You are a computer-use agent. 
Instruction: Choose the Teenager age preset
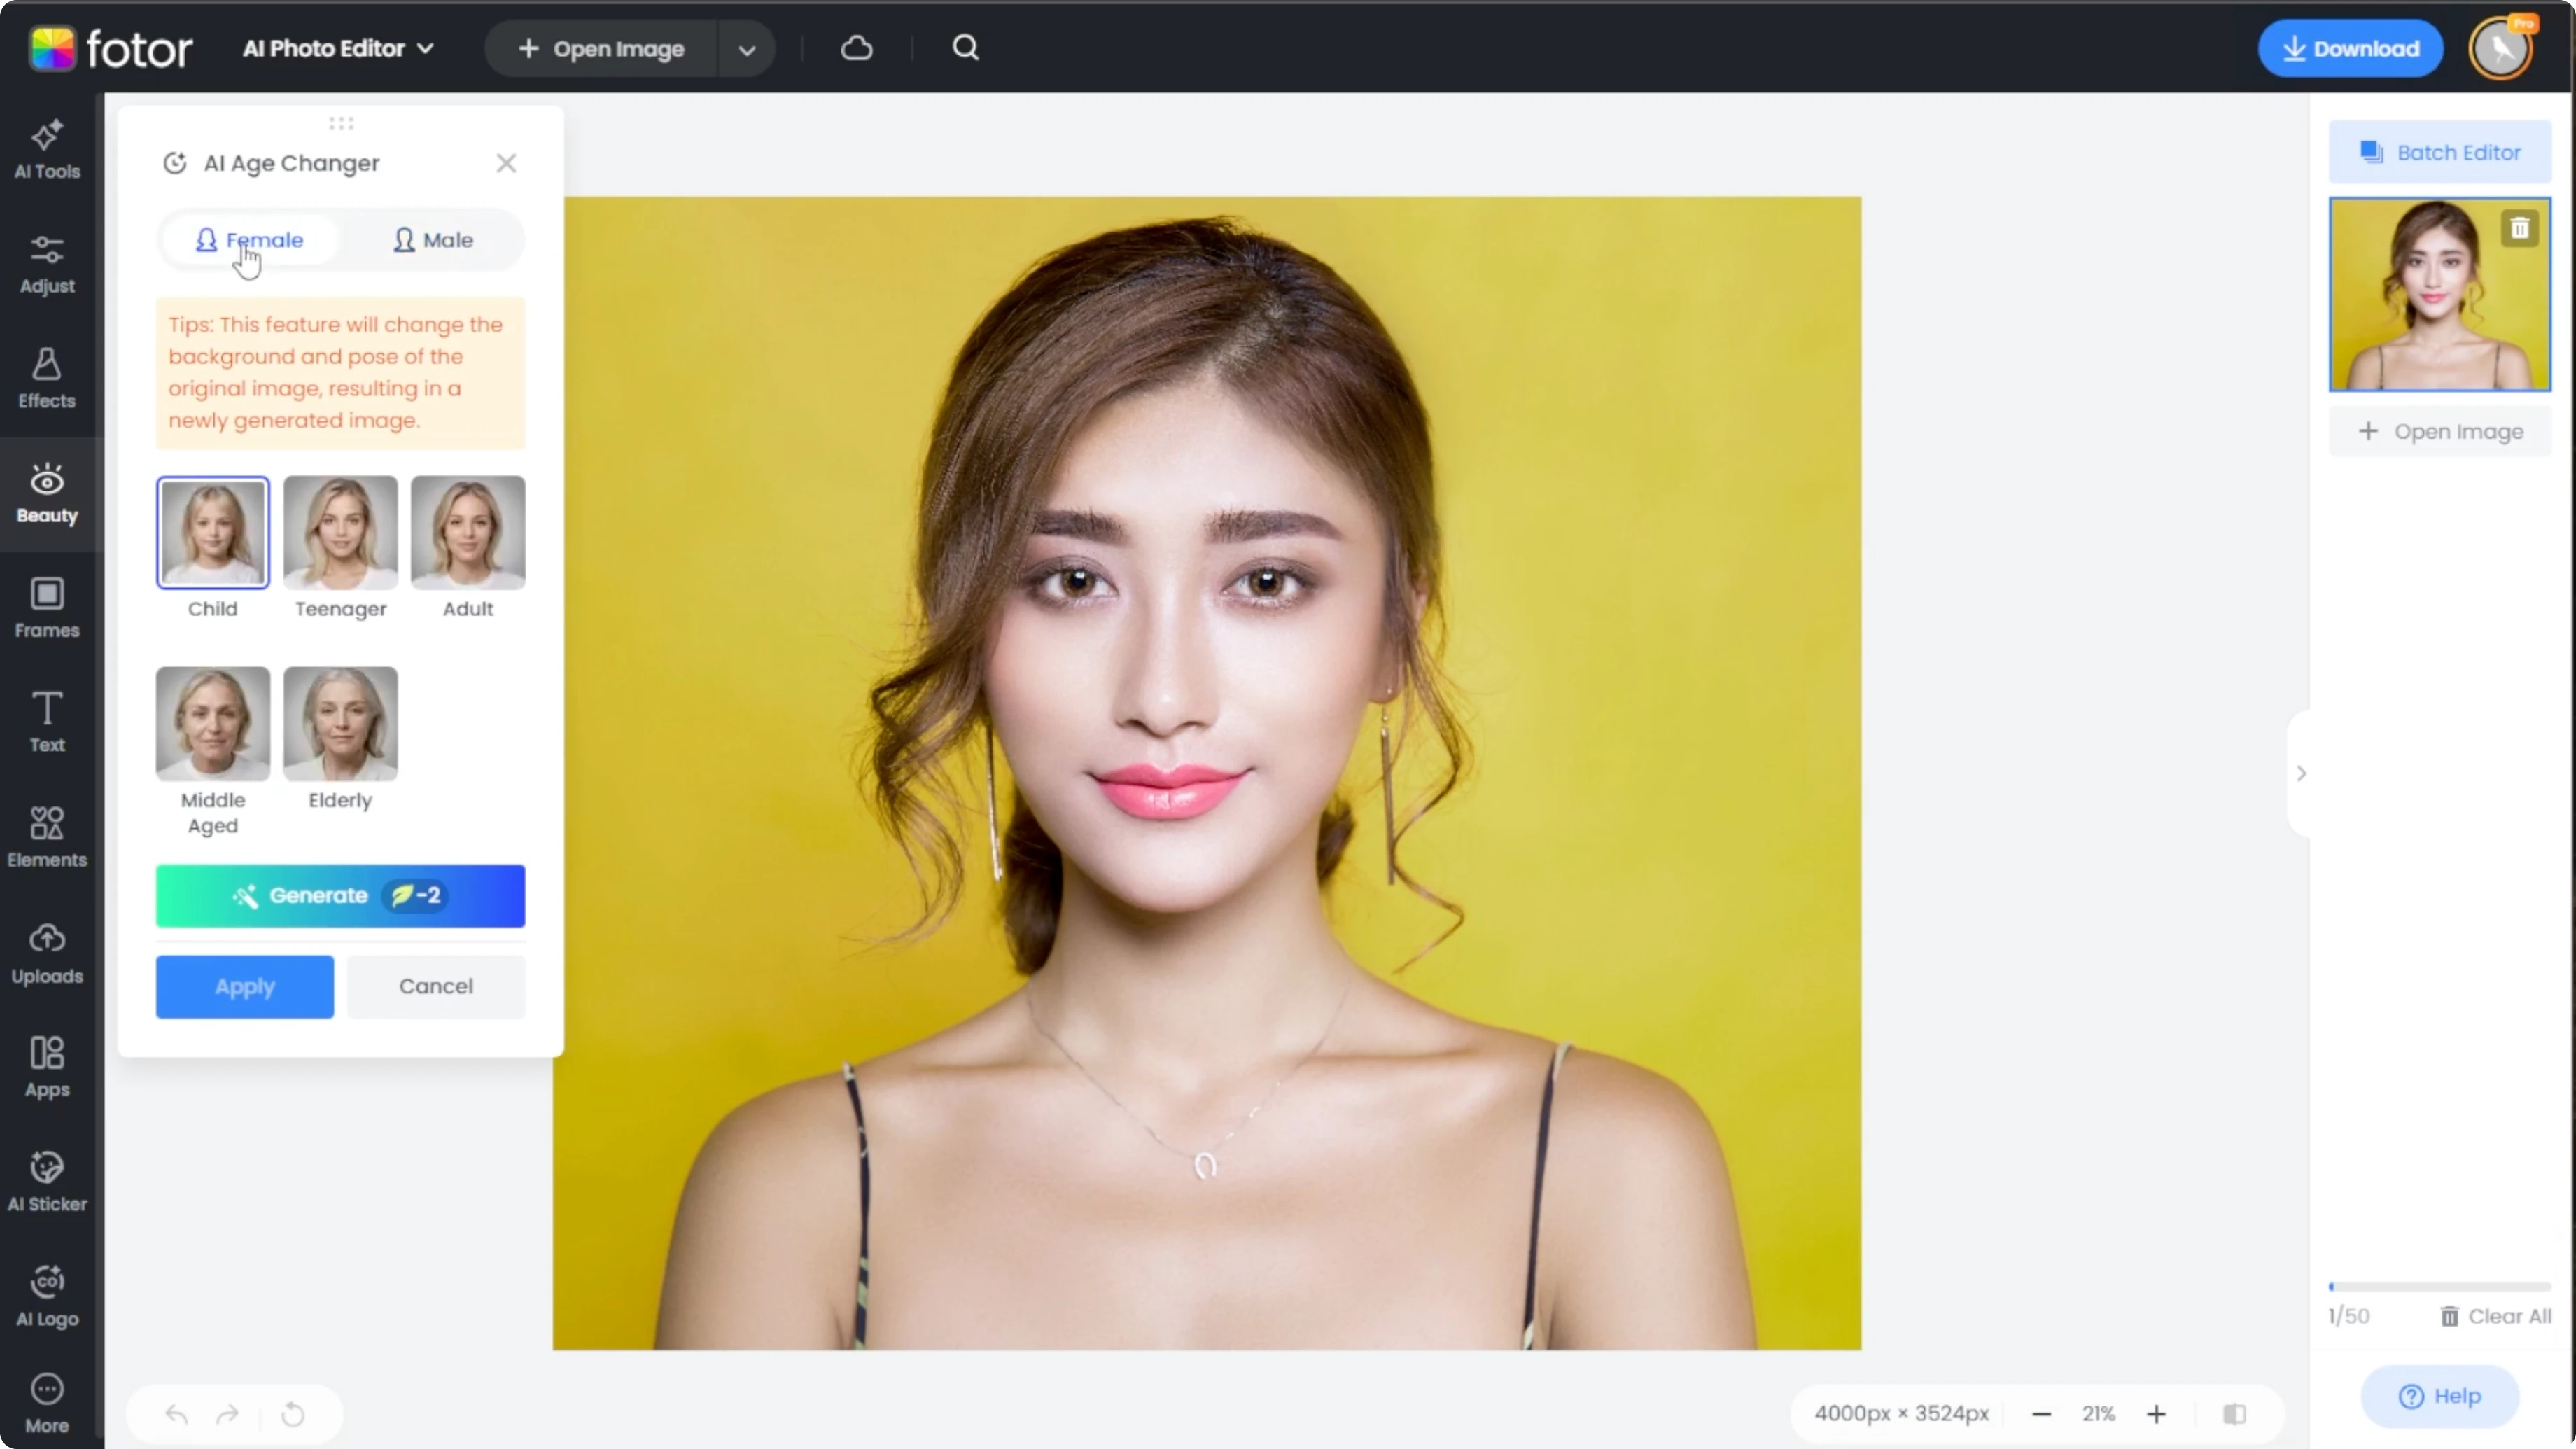[x=340, y=532]
